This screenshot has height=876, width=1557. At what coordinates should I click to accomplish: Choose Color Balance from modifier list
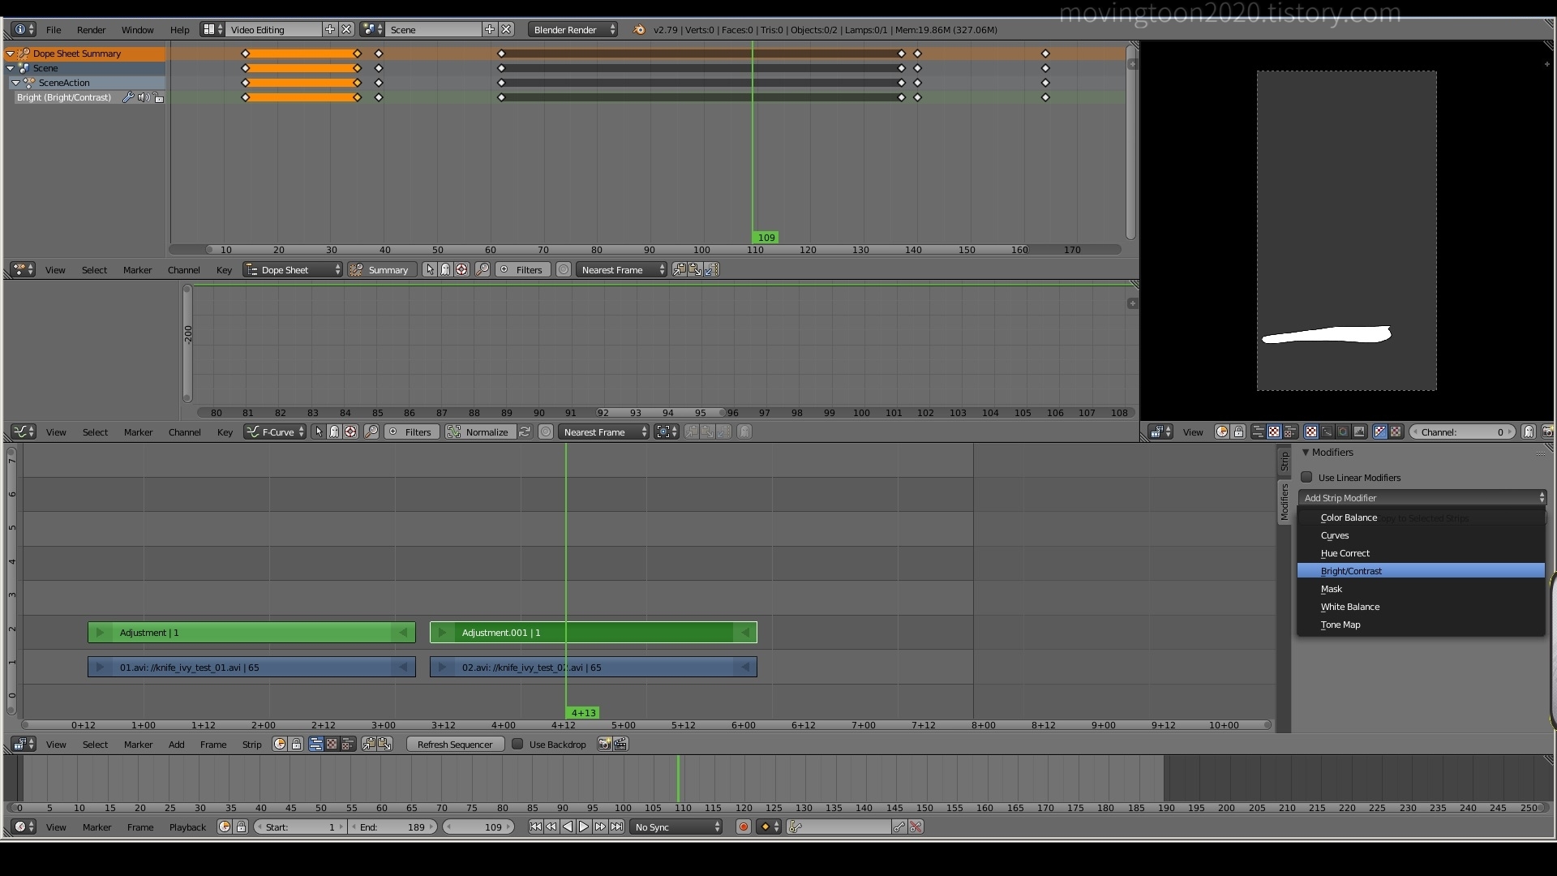click(1421, 517)
